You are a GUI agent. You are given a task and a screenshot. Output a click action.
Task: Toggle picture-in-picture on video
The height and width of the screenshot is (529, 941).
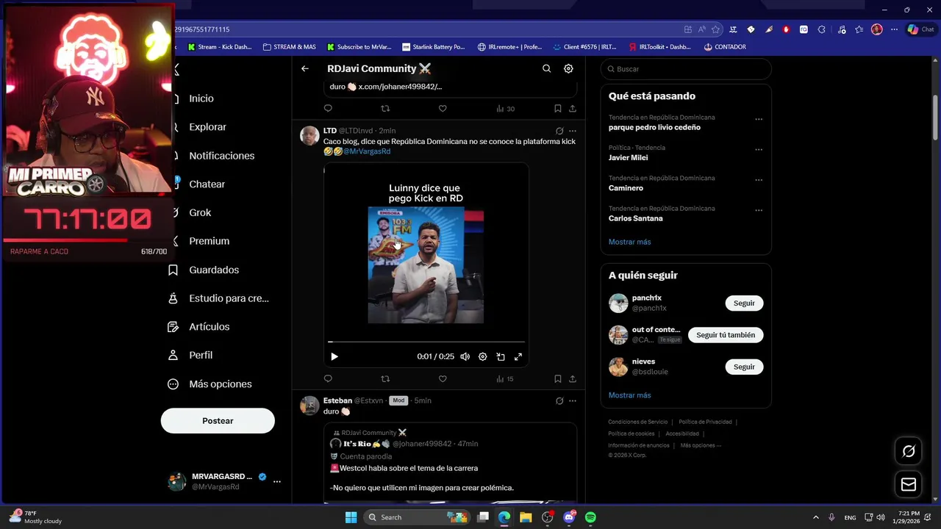tap(501, 356)
